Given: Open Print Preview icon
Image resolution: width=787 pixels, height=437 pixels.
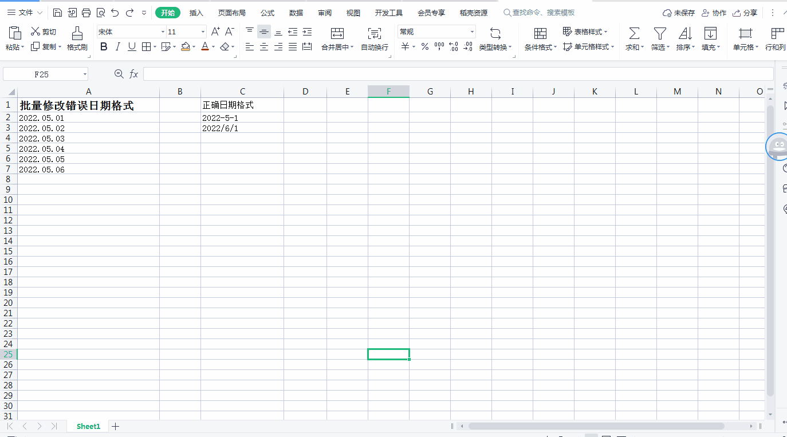Looking at the screenshot, I should coord(101,13).
